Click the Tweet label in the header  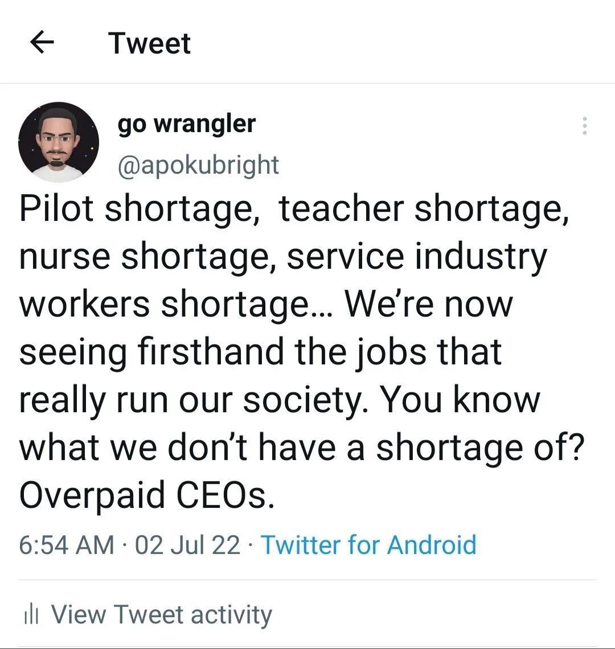149,42
